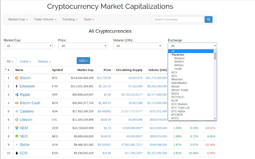Click the Bitcoin coin logo icon
Viewport: 255px width, 159px height.
(17, 78)
